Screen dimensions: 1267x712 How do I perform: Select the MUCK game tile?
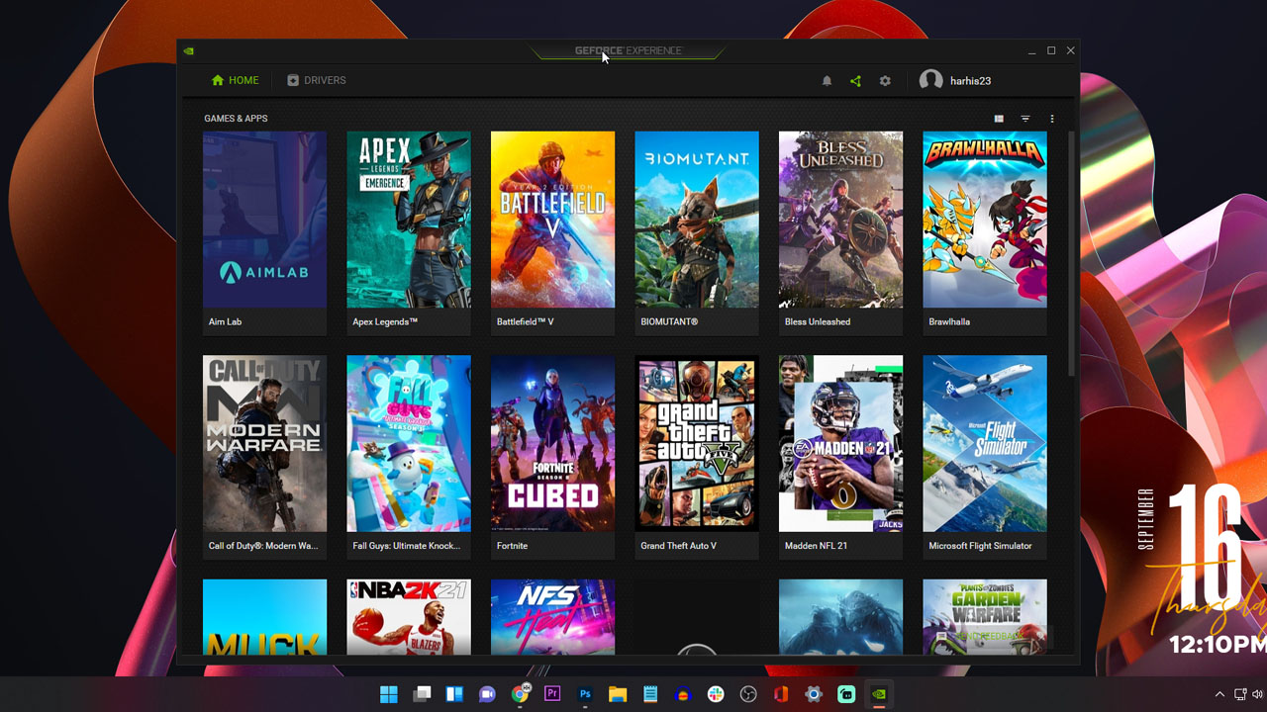coord(264,617)
